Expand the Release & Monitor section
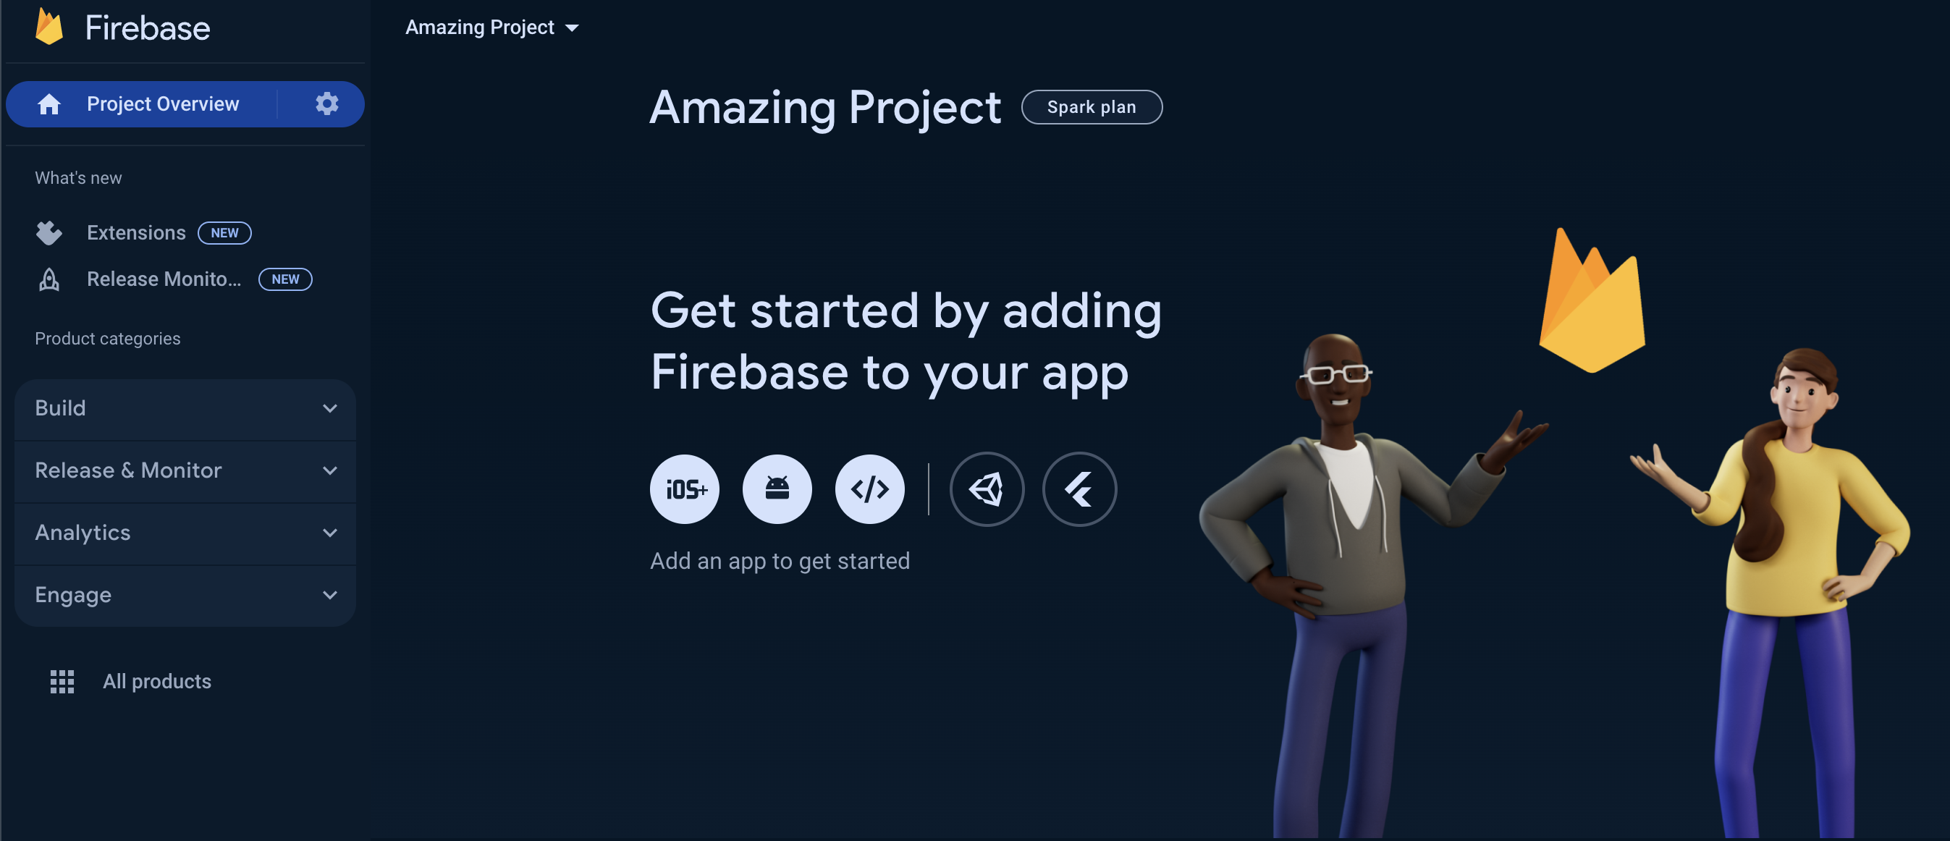1950x841 pixels. click(x=185, y=469)
